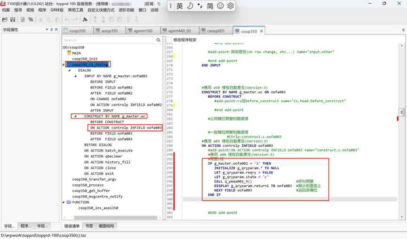Click the download arrow toolbar icon
407x239 pixels.
click(x=95, y=19)
